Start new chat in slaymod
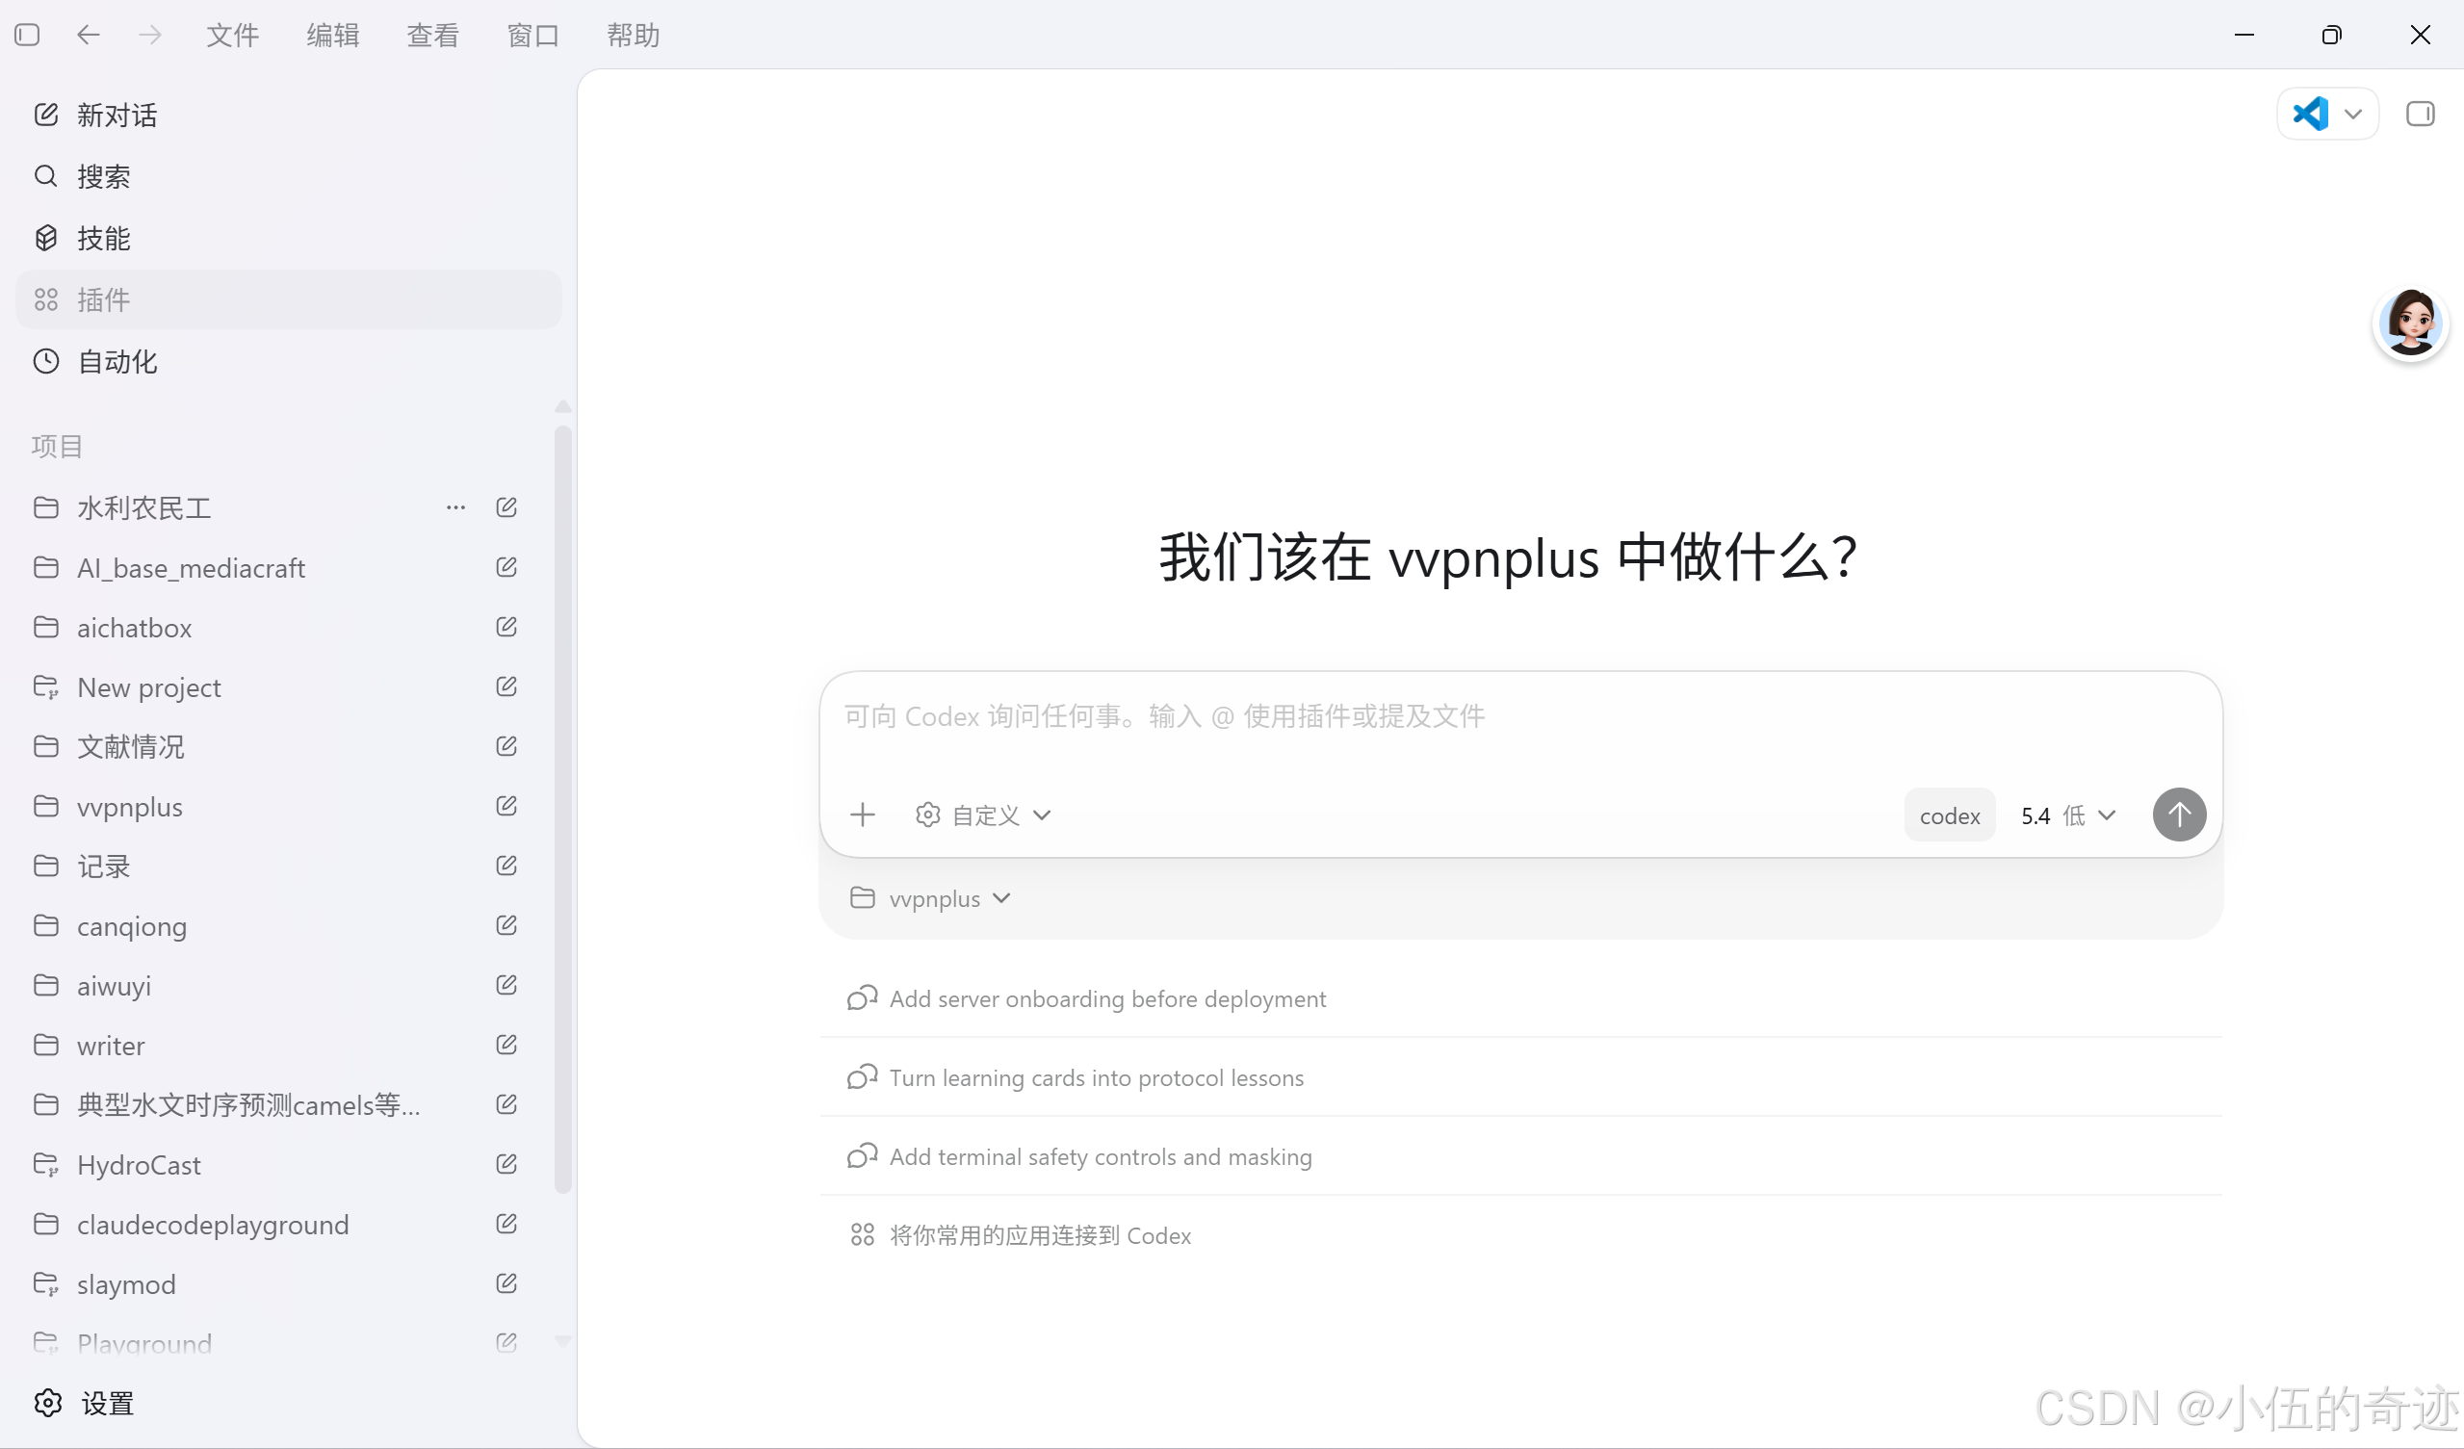This screenshot has height=1449, width=2464. tap(506, 1282)
